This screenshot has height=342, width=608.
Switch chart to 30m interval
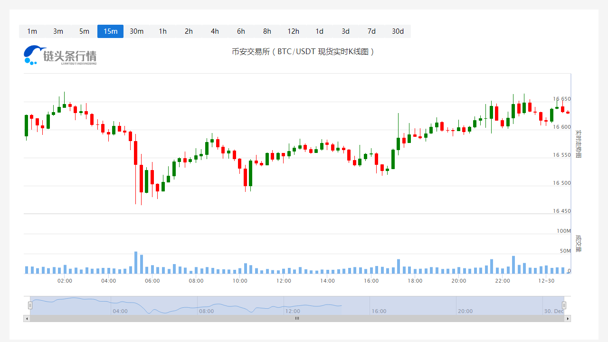pyautogui.click(x=136, y=31)
